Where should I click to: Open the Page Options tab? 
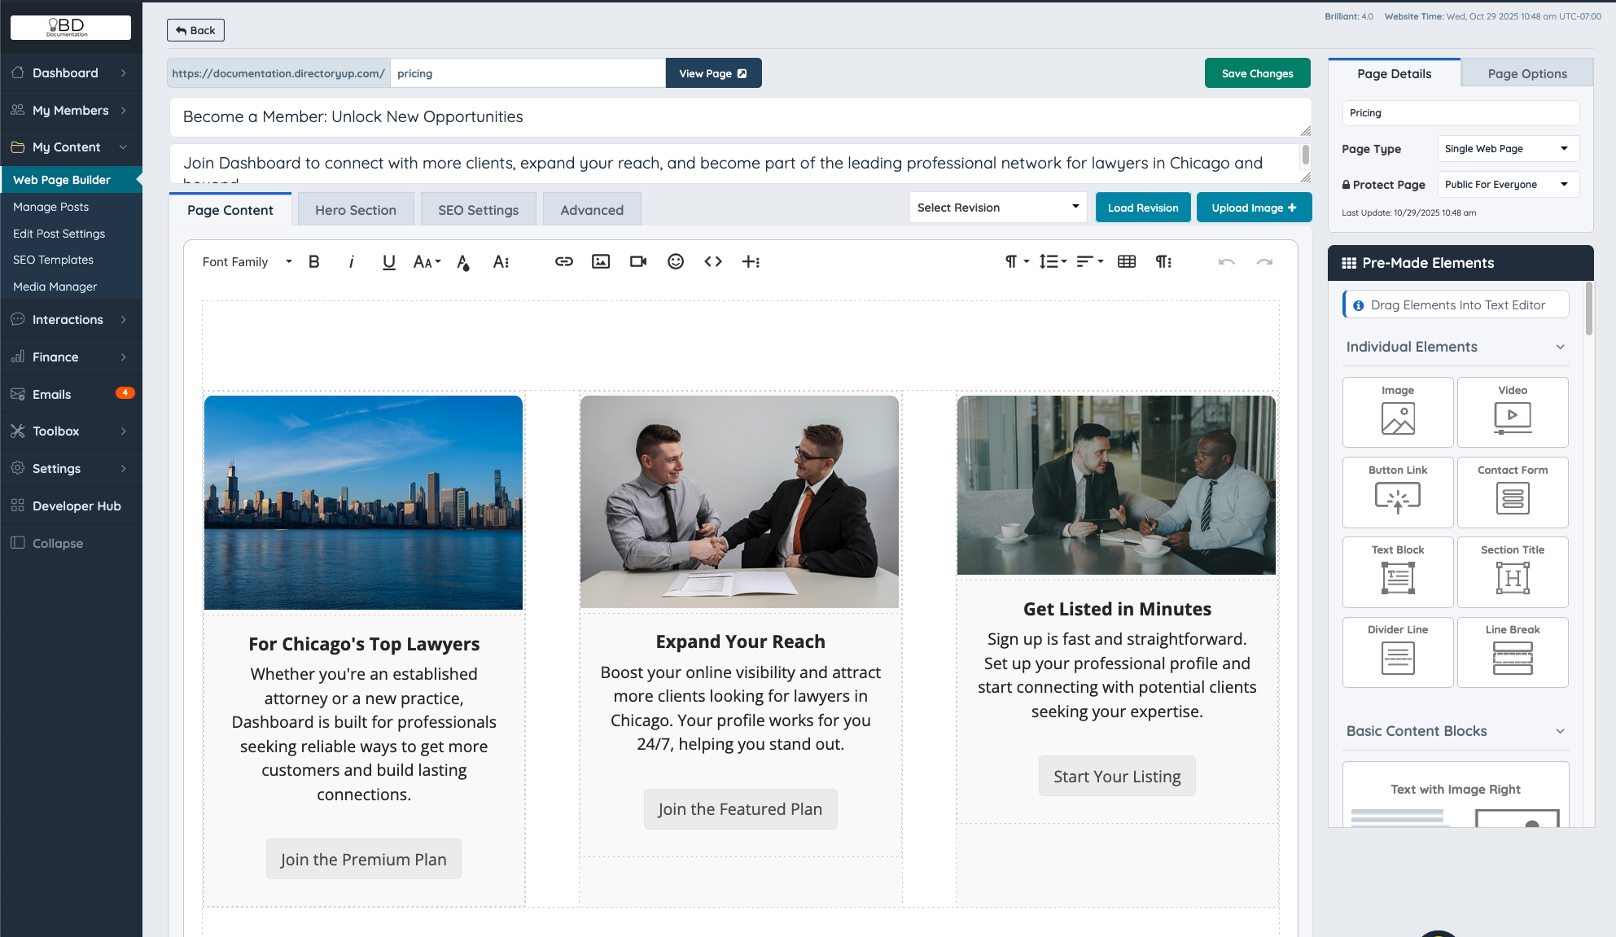[x=1526, y=73]
